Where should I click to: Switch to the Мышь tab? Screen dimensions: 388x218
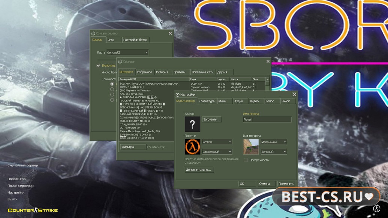click(225, 101)
